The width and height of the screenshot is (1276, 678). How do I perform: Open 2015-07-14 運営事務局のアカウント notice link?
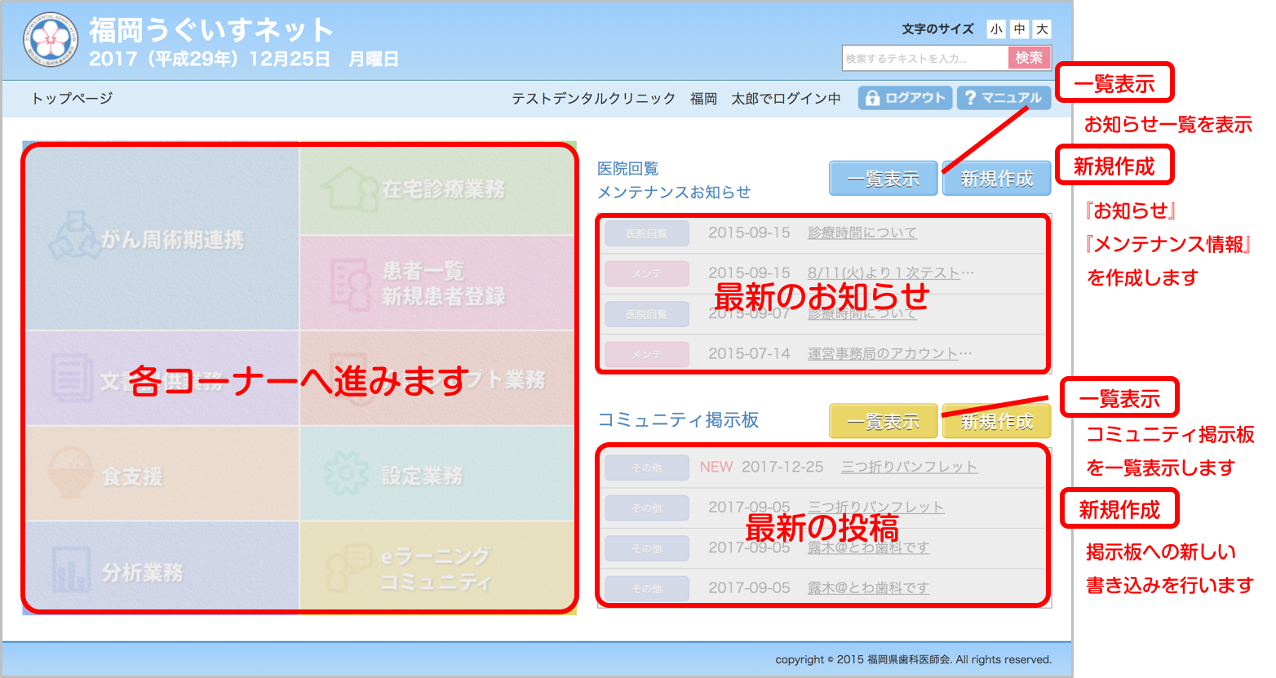point(889,353)
